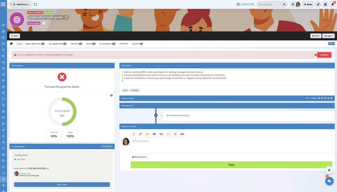Give a five-star rating
The width and height of the screenshot is (337, 192).
tap(331, 98)
